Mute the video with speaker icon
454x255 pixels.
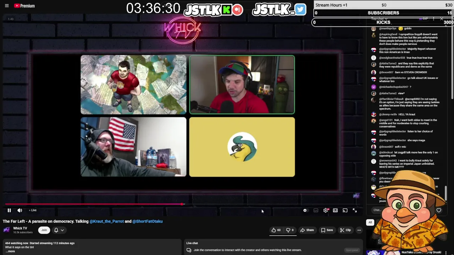[20, 210]
